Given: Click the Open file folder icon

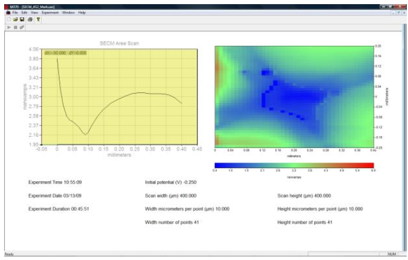Looking at the screenshot, I should (14, 19).
